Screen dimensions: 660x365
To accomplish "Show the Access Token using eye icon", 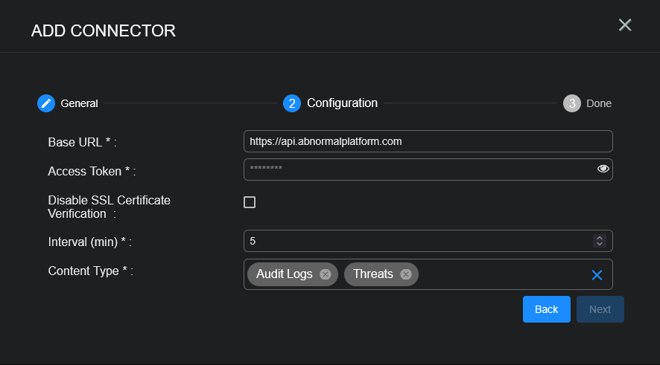I will tap(603, 169).
